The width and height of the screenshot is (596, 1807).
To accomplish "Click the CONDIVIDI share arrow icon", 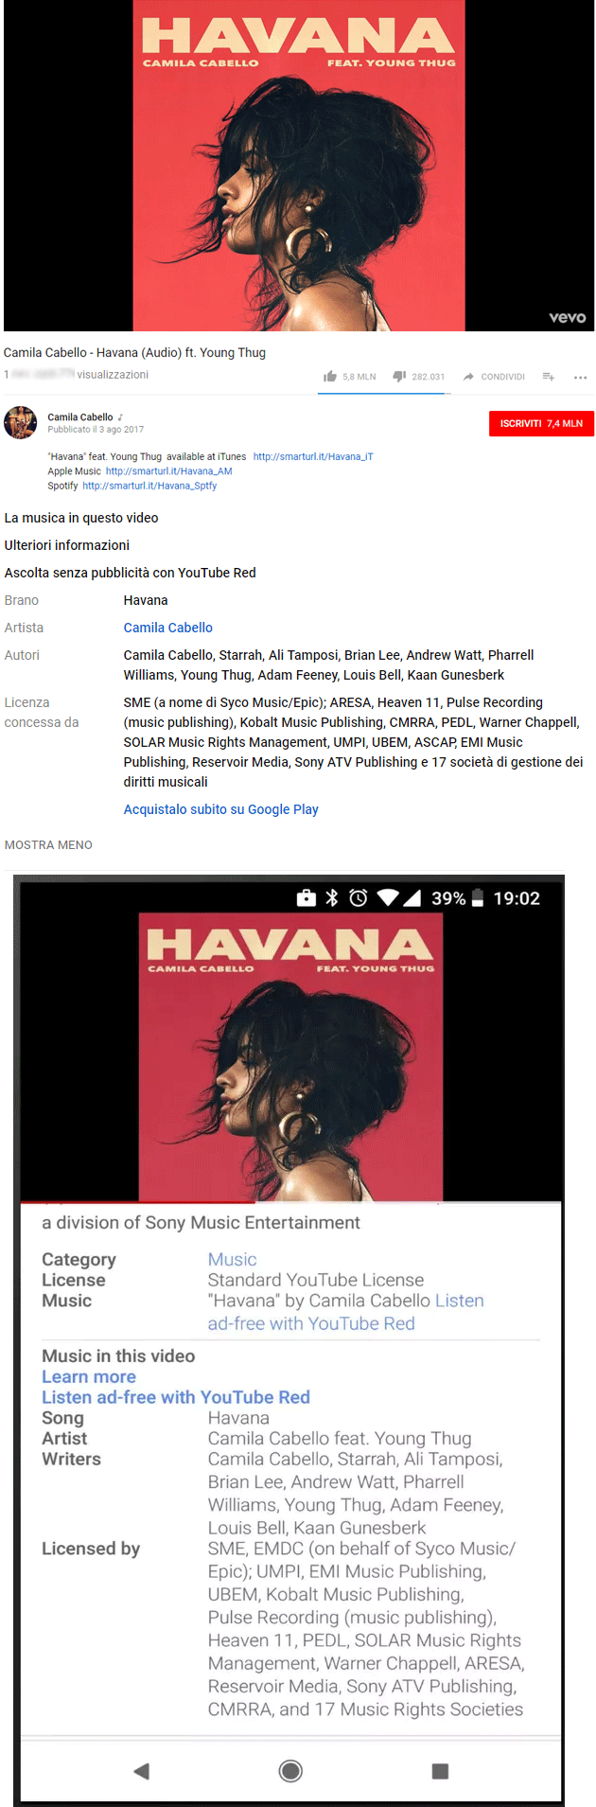I will click(x=468, y=377).
